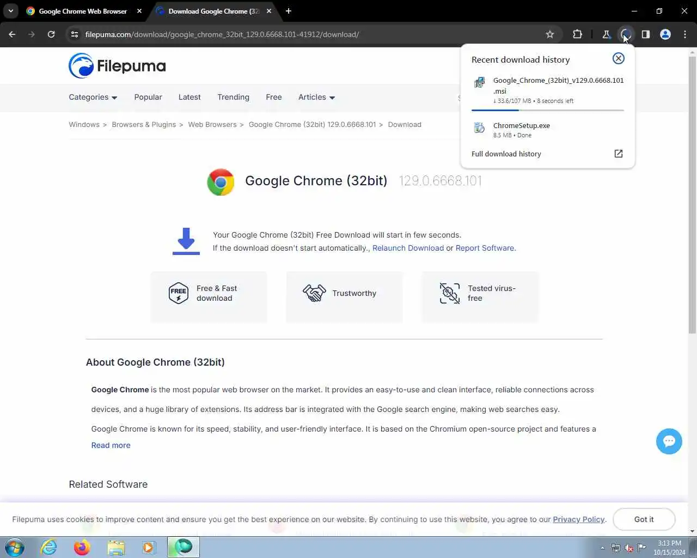Click the Google_Chrome_(32bit) msi download entry
This screenshot has width=697, height=558.
(548, 90)
